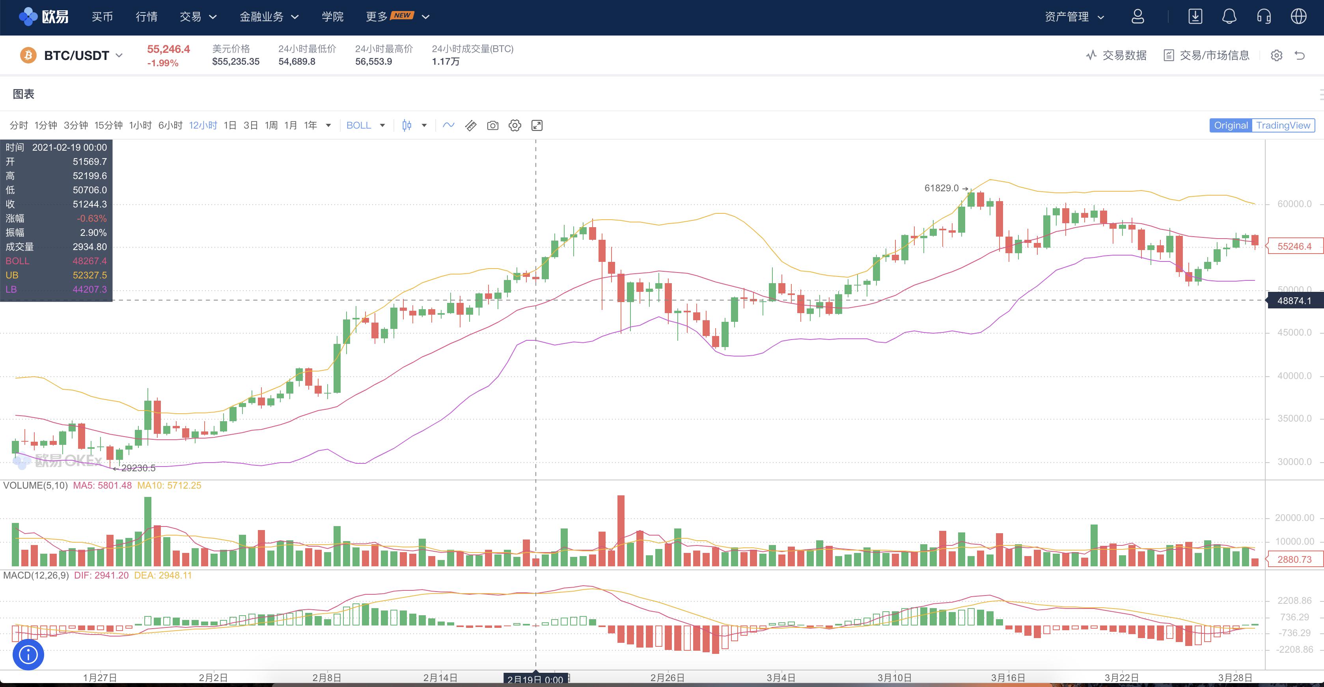Switch chart mode to TradingView
Viewport: 1324px width, 687px height.
[x=1283, y=125]
